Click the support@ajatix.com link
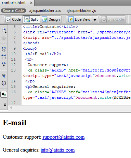This screenshot has height=158, width=131. click(64, 137)
